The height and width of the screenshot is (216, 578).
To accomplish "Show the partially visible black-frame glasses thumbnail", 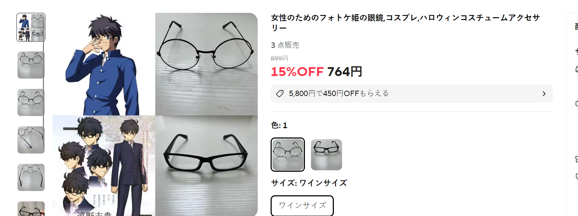I will (x=31, y=209).
